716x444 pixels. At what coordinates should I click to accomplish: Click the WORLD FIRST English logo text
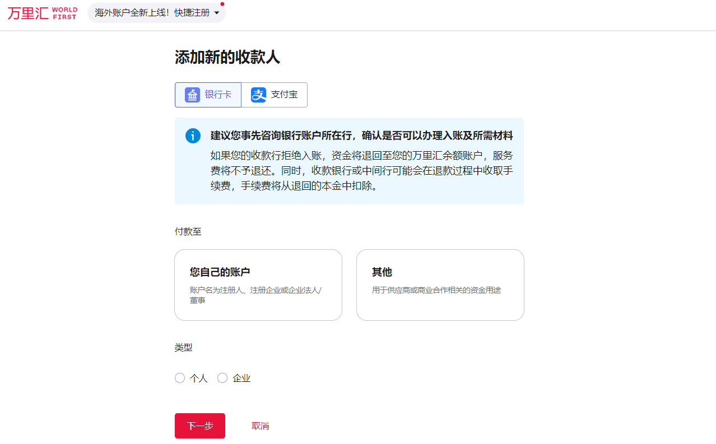tap(64, 13)
